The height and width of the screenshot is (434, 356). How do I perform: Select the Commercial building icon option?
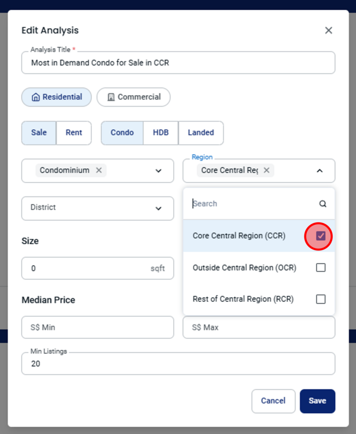(x=133, y=97)
